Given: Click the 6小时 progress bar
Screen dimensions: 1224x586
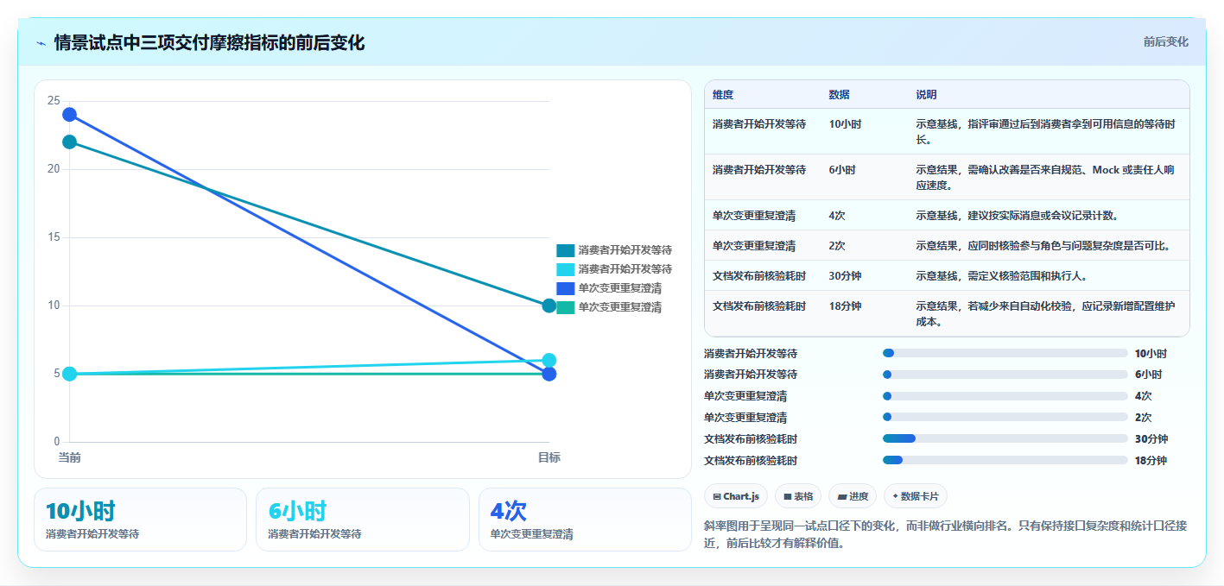Looking at the screenshot, I should 1005,375.
